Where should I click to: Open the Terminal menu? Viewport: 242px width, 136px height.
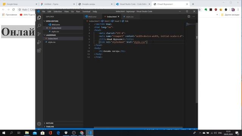(86, 11)
